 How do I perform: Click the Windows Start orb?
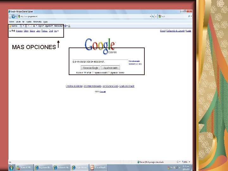tap(11, 168)
